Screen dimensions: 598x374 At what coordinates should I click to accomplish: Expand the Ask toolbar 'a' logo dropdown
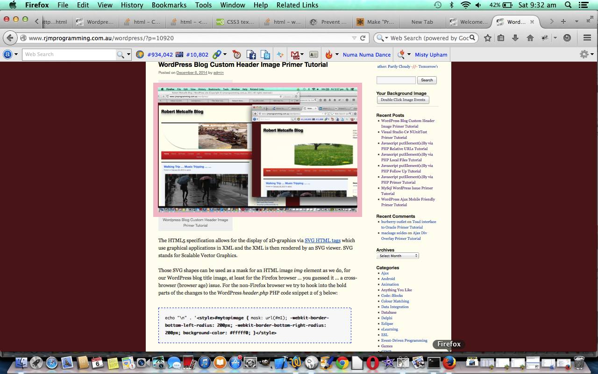[x=16, y=55]
